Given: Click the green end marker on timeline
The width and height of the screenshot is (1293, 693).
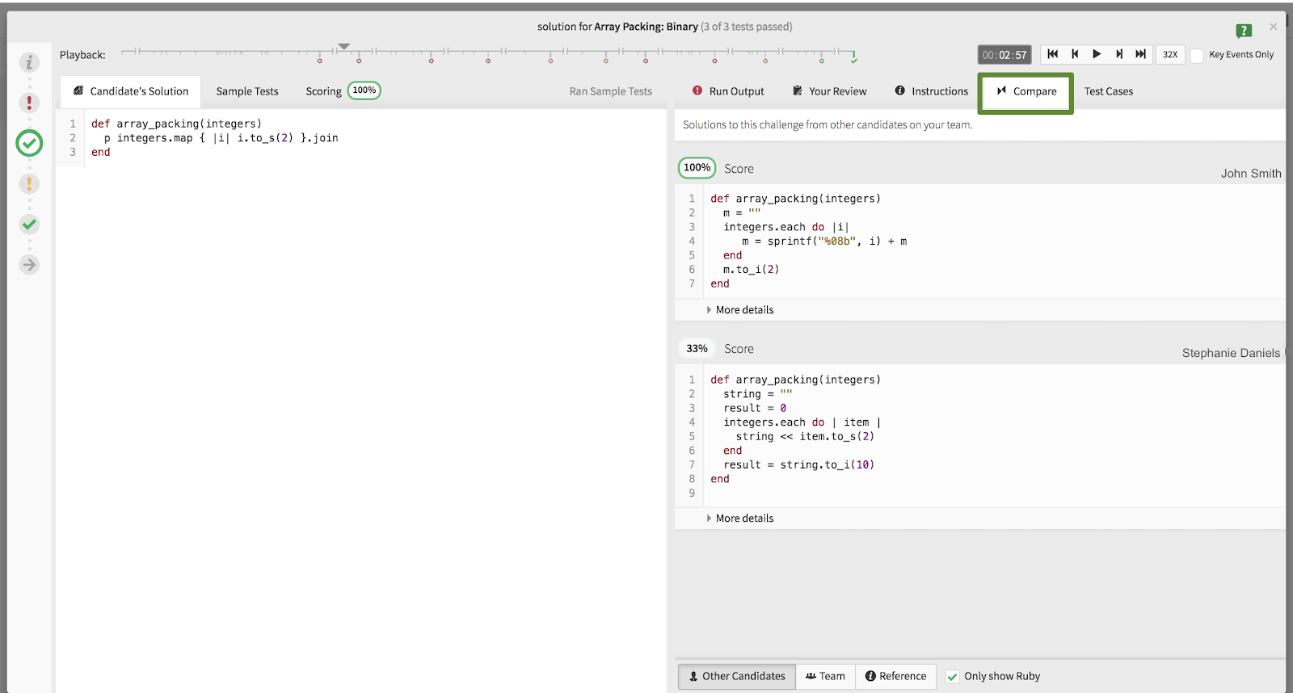Looking at the screenshot, I should 853,57.
